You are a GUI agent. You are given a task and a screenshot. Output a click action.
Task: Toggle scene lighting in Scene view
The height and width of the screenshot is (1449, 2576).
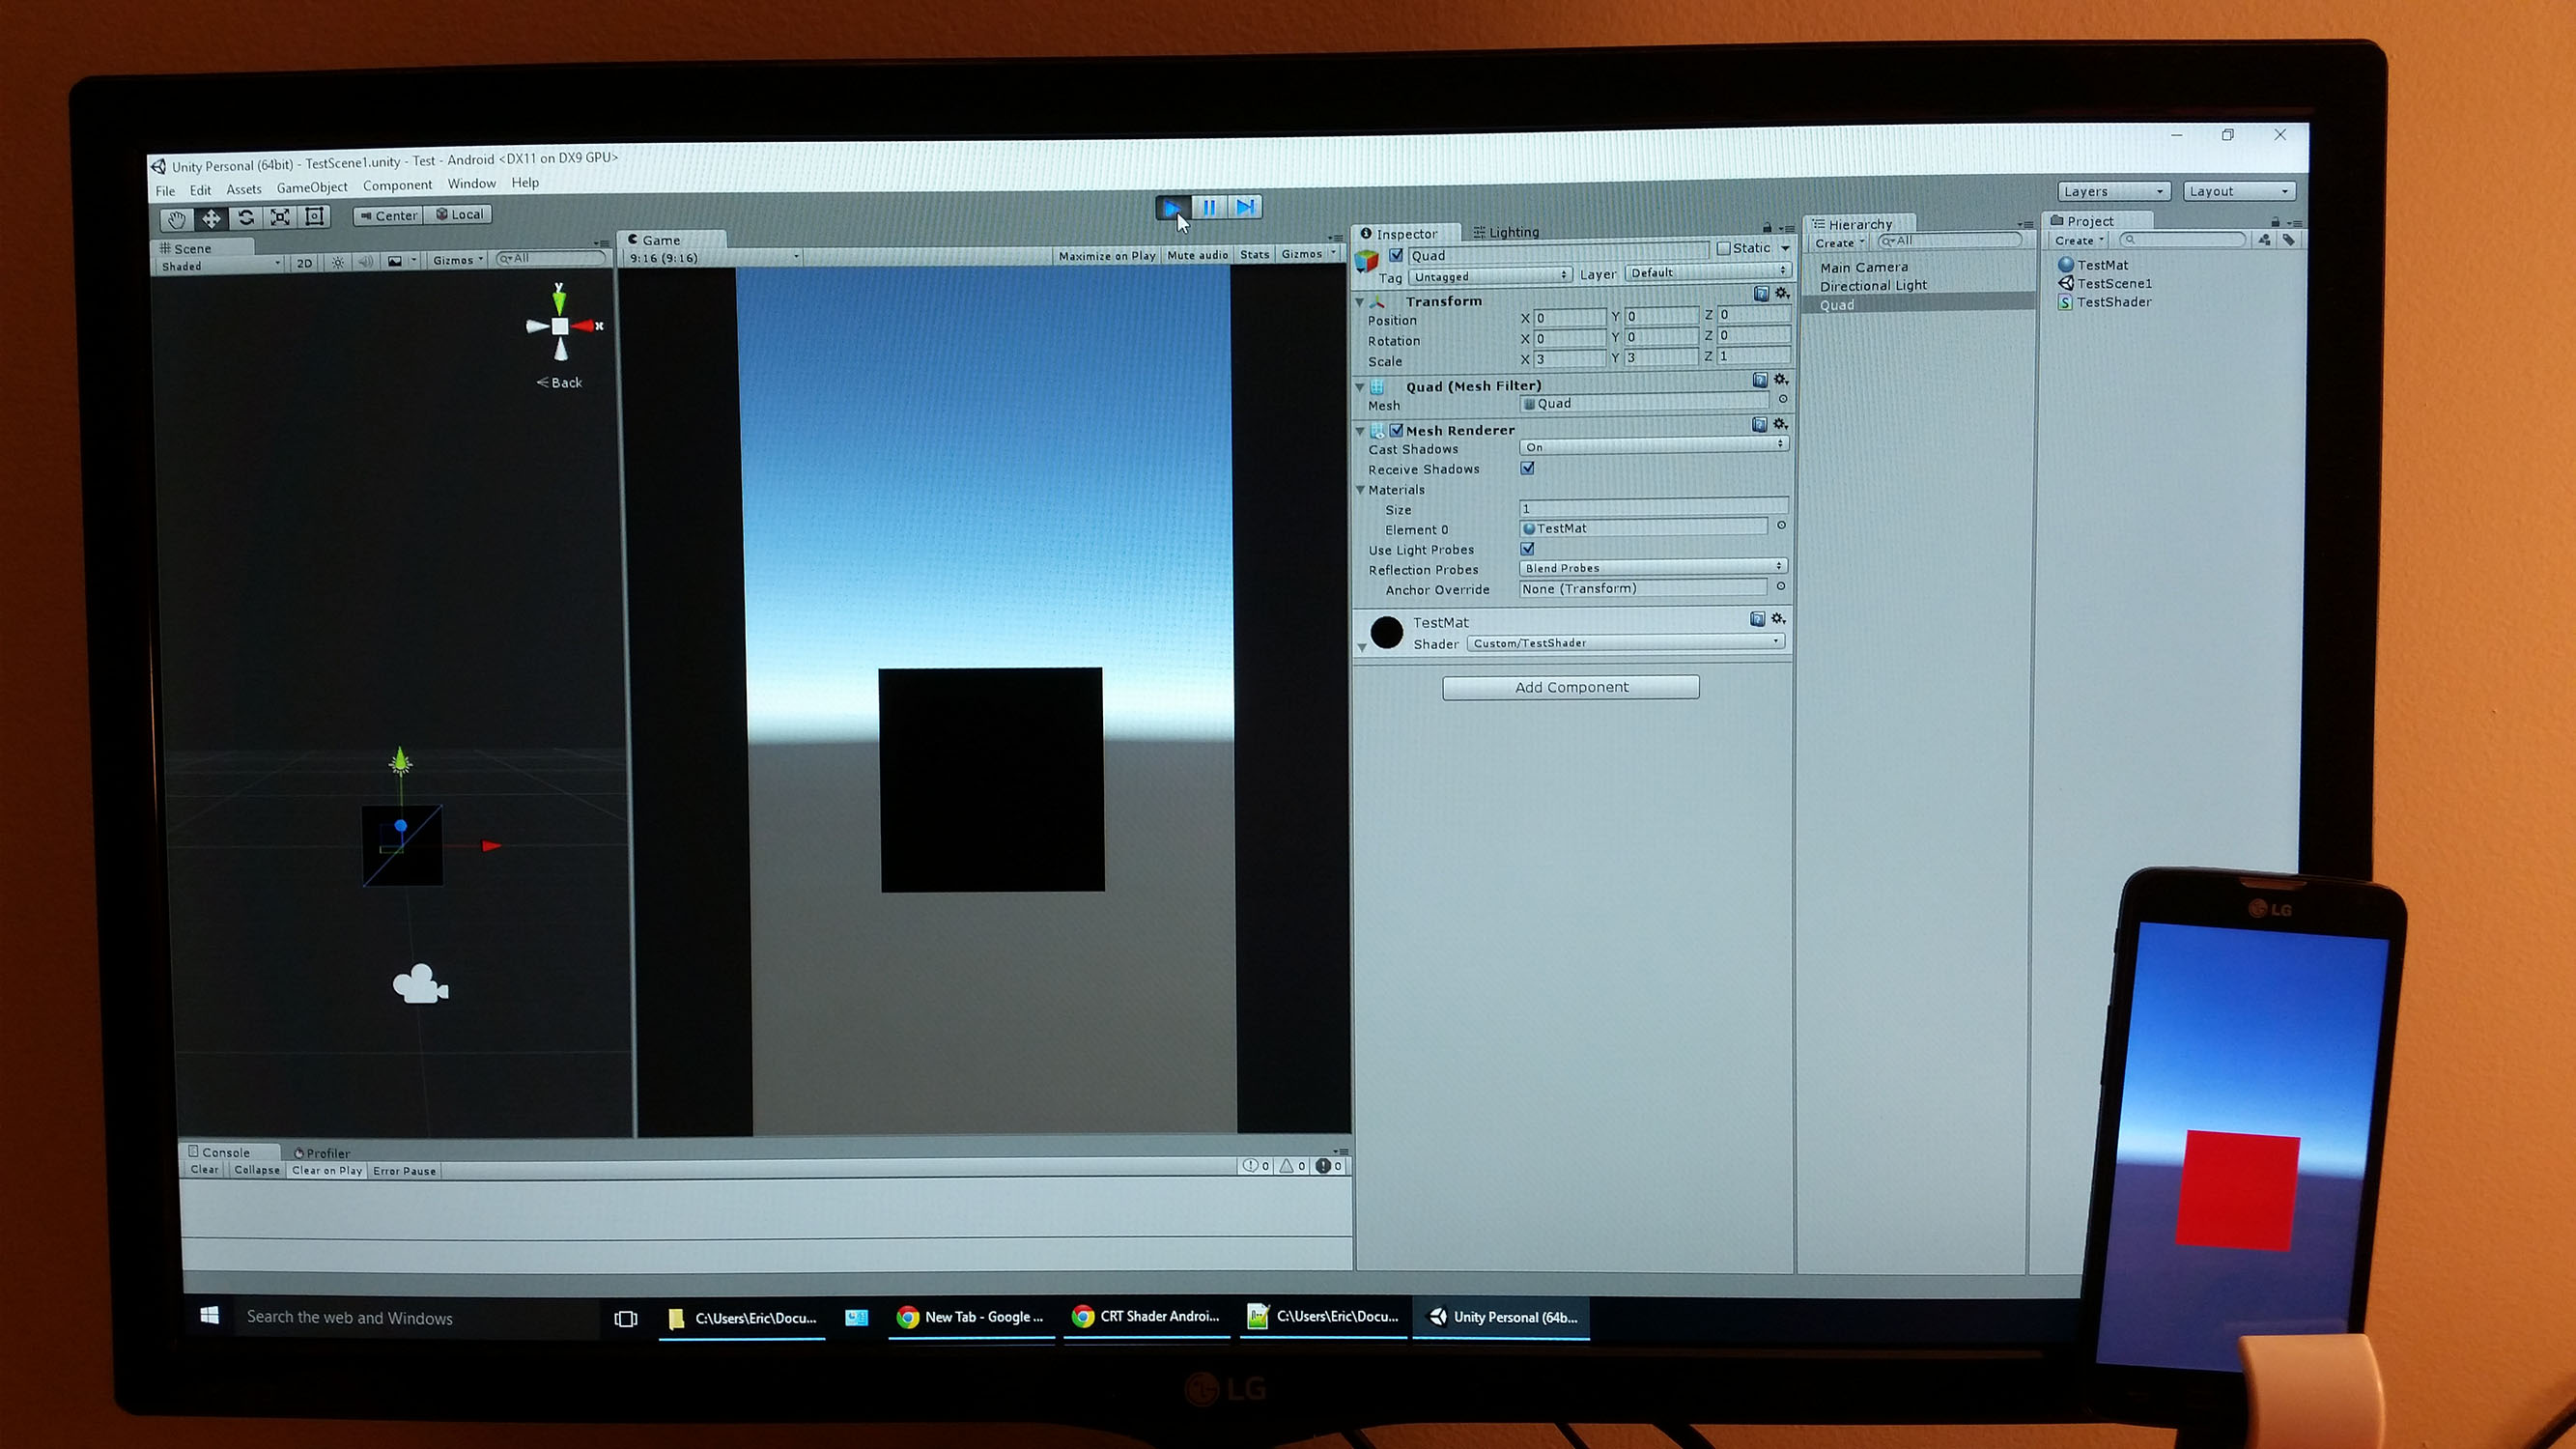tap(337, 262)
